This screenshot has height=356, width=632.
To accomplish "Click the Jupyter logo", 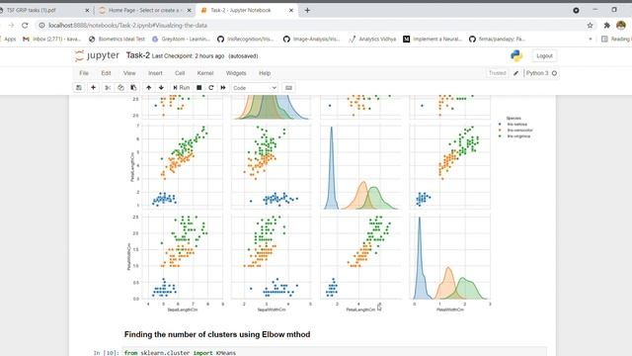I will pyautogui.click(x=97, y=55).
